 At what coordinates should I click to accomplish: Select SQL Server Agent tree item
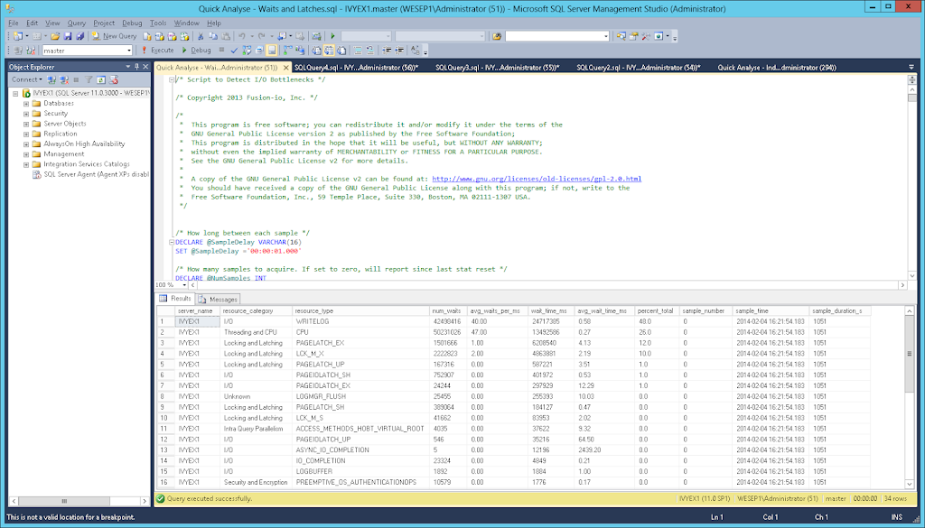click(x=97, y=174)
